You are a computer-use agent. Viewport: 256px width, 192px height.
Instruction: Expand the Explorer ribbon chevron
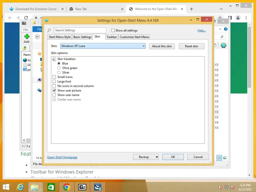tap(220, 29)
